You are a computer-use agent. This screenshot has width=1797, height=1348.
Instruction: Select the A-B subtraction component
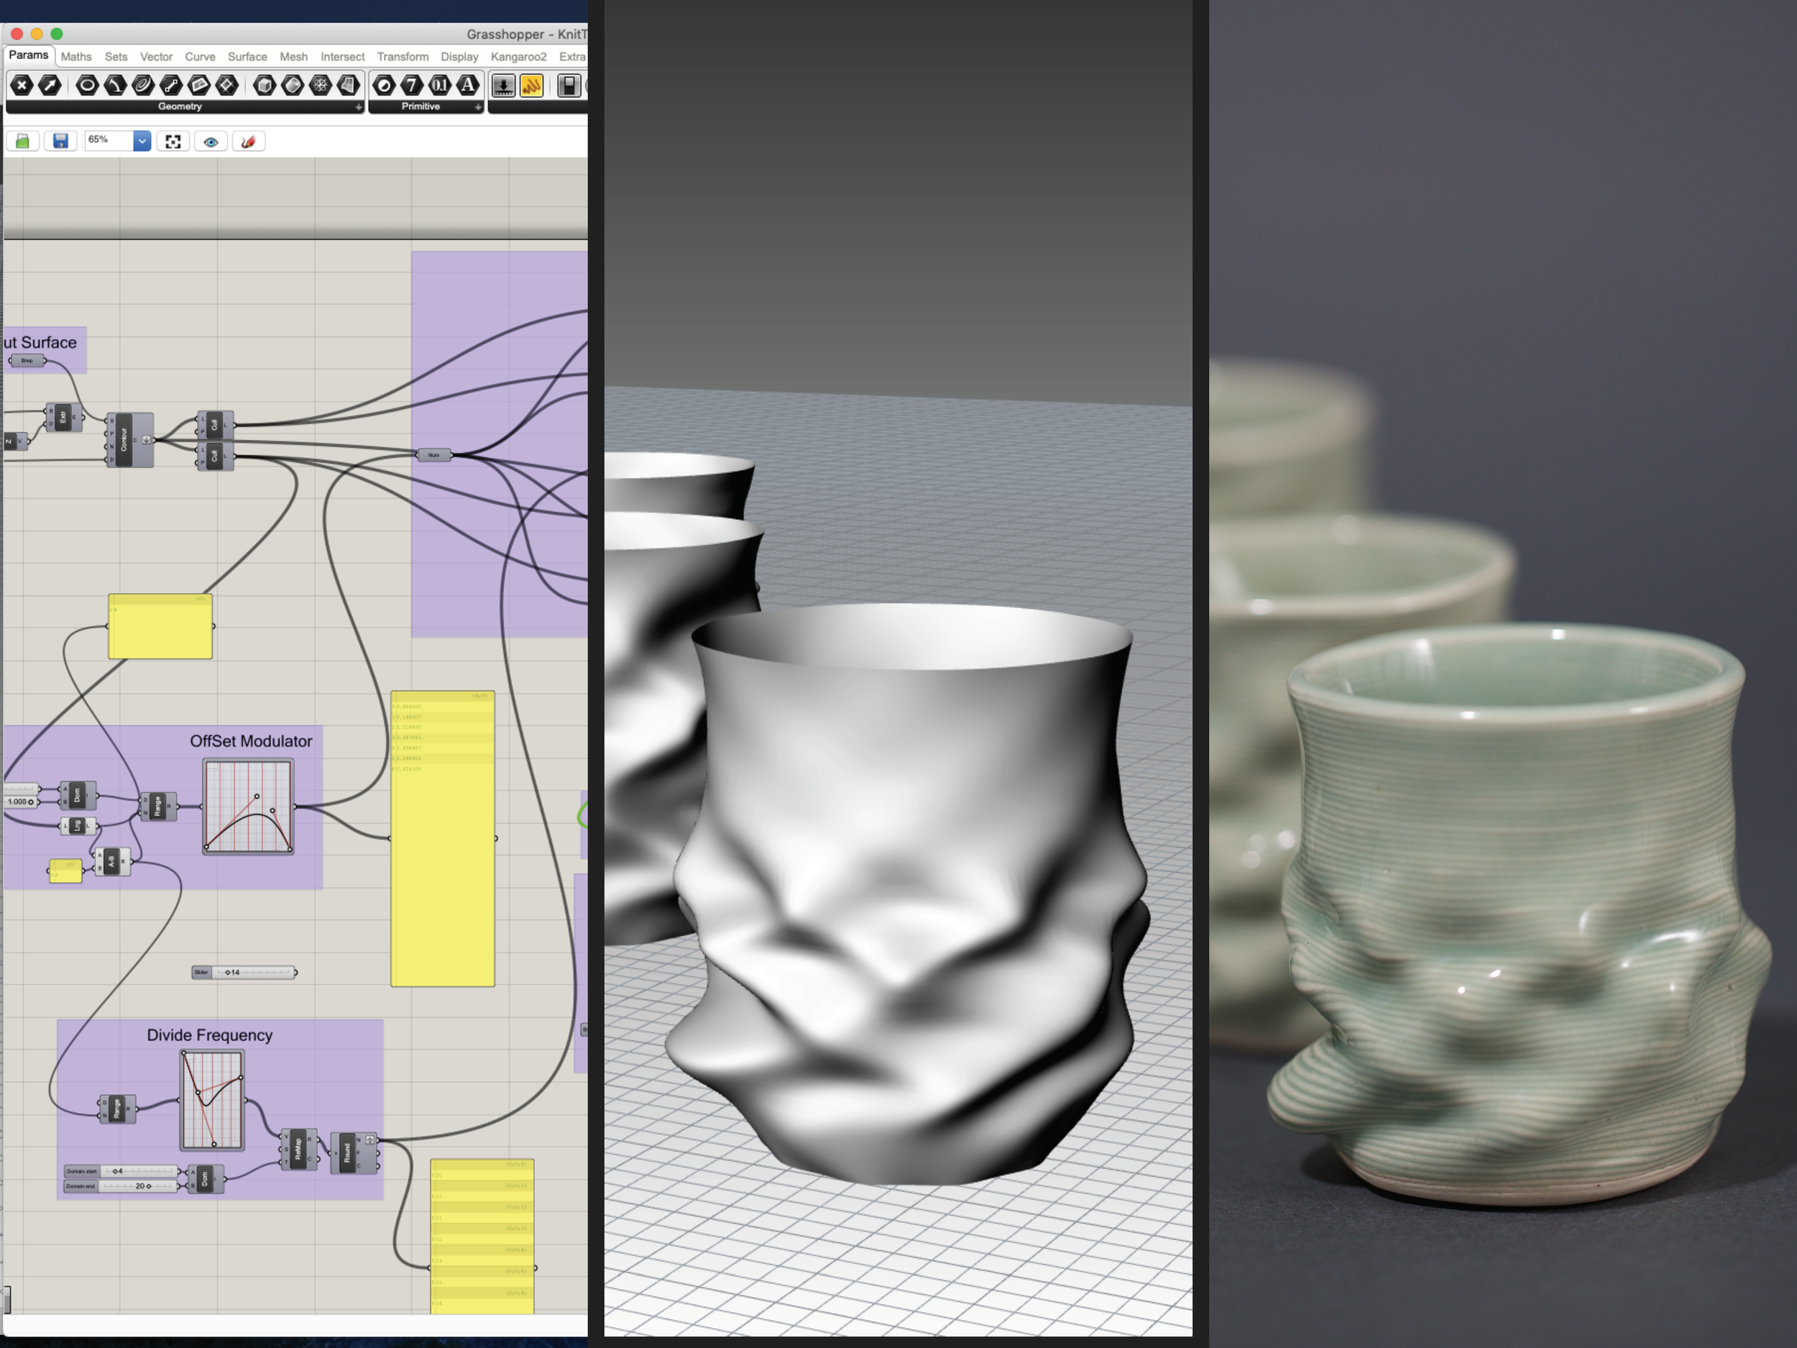click(x=112, y=861)
